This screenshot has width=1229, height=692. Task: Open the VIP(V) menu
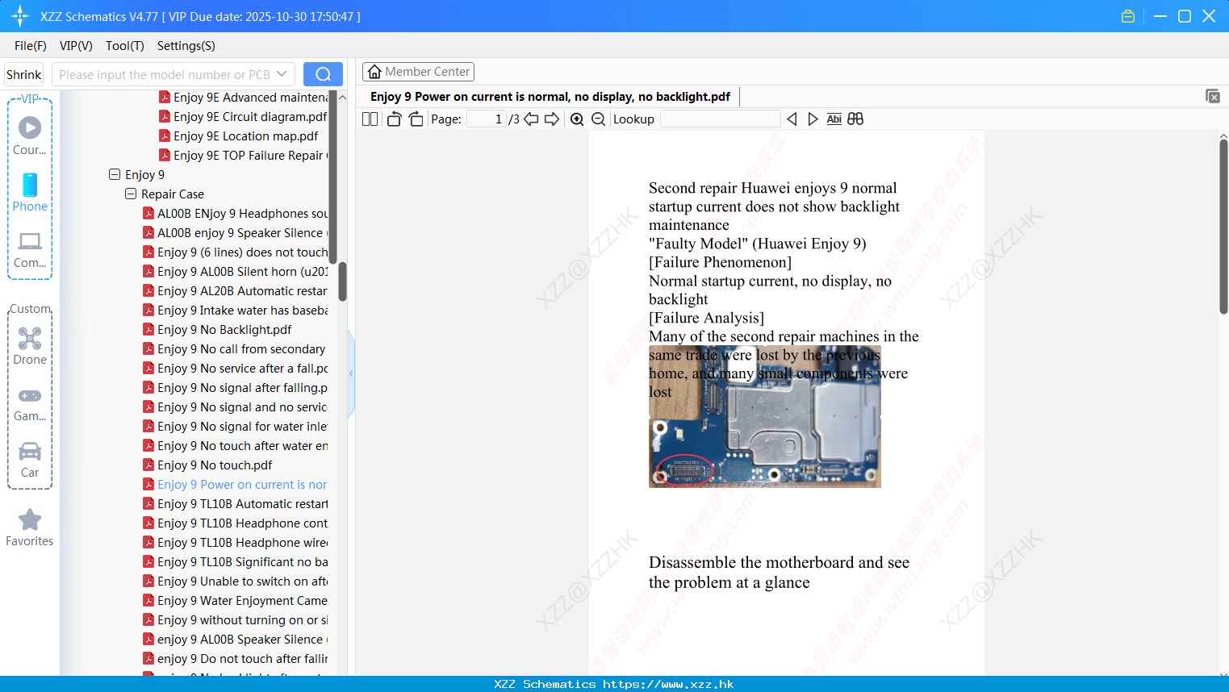click(76, 46)
